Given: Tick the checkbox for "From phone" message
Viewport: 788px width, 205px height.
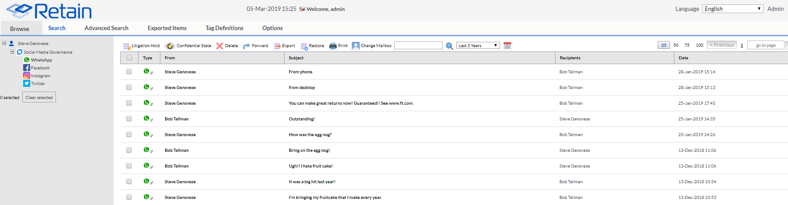Looking at the screenshot, I should coord(129,72).
